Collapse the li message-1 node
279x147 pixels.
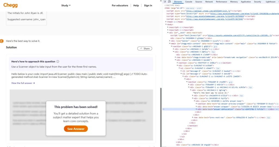pyautogui.click(x=181, y=74)
